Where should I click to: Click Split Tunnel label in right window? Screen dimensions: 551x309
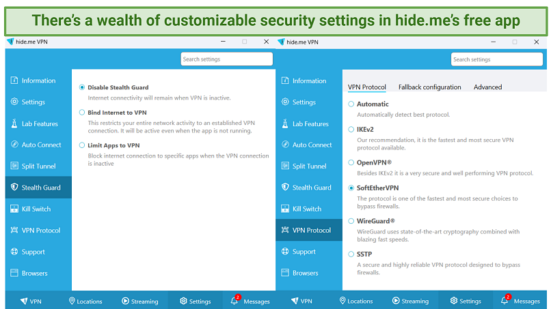pyautogui.click(x=310, y=166)
